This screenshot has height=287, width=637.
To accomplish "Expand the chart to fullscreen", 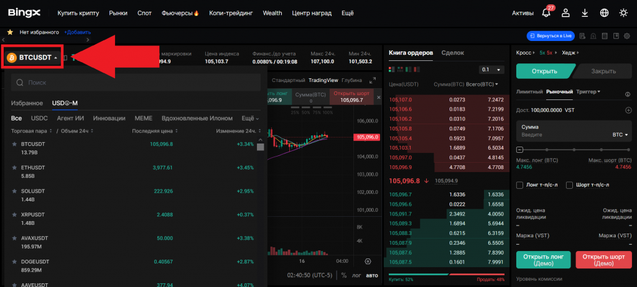I will 373,80.
